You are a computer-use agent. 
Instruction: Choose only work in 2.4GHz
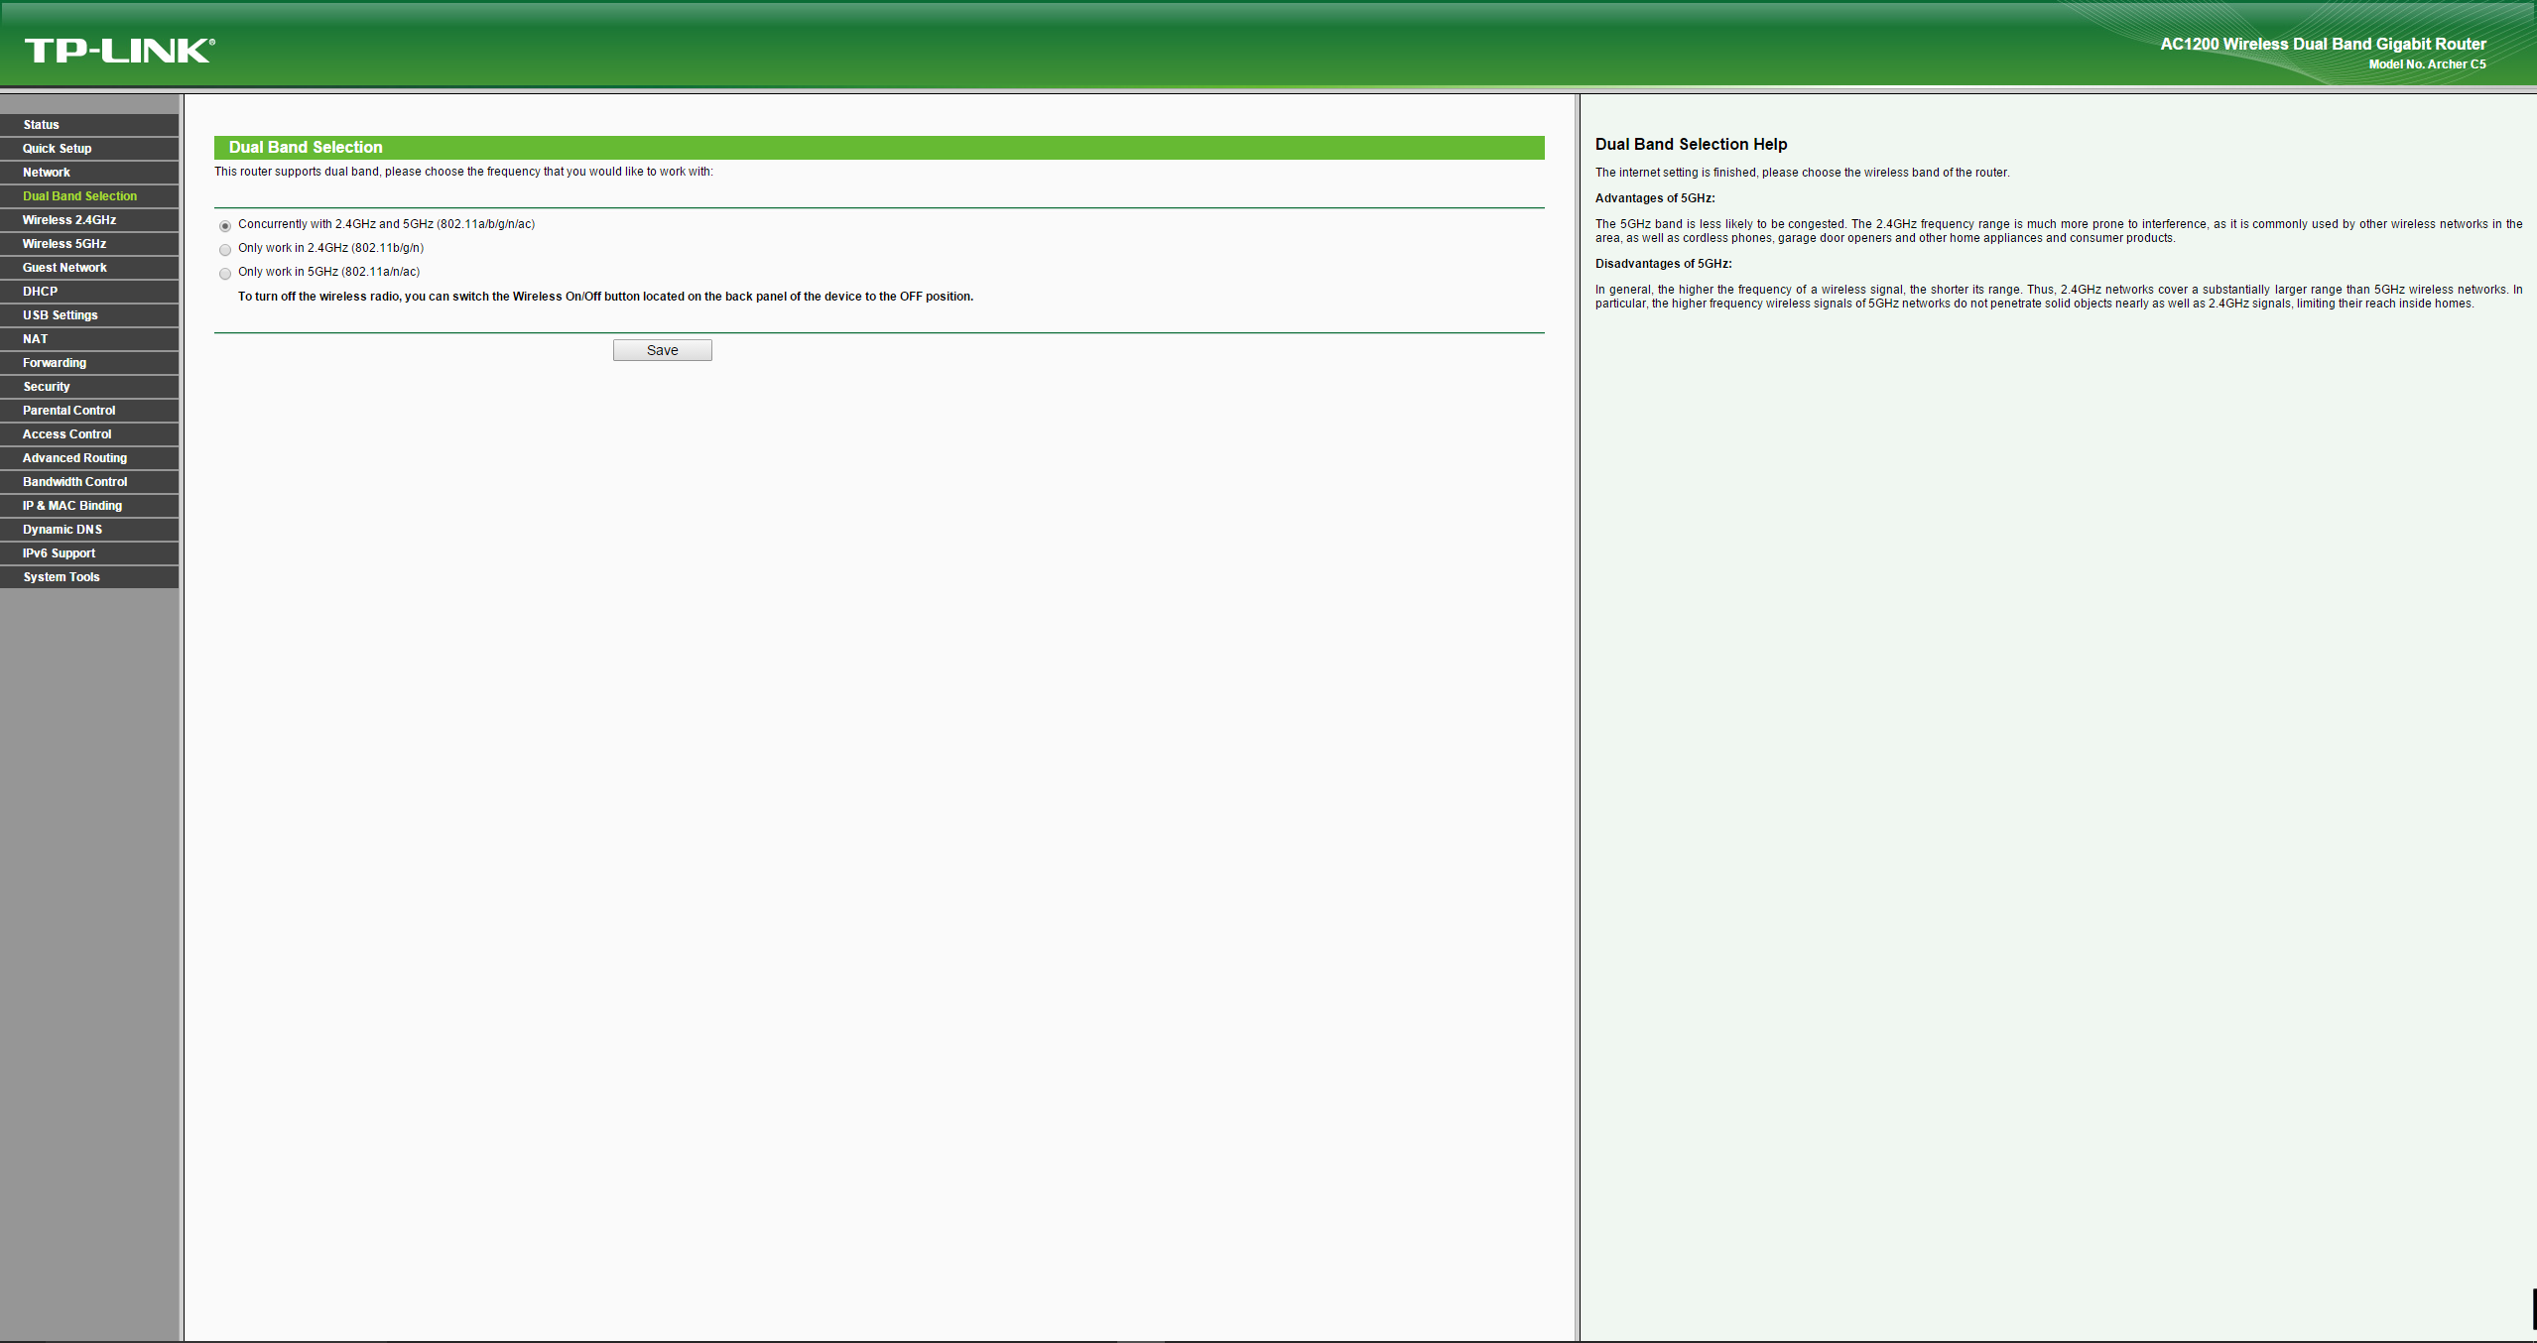pos(225,250)
